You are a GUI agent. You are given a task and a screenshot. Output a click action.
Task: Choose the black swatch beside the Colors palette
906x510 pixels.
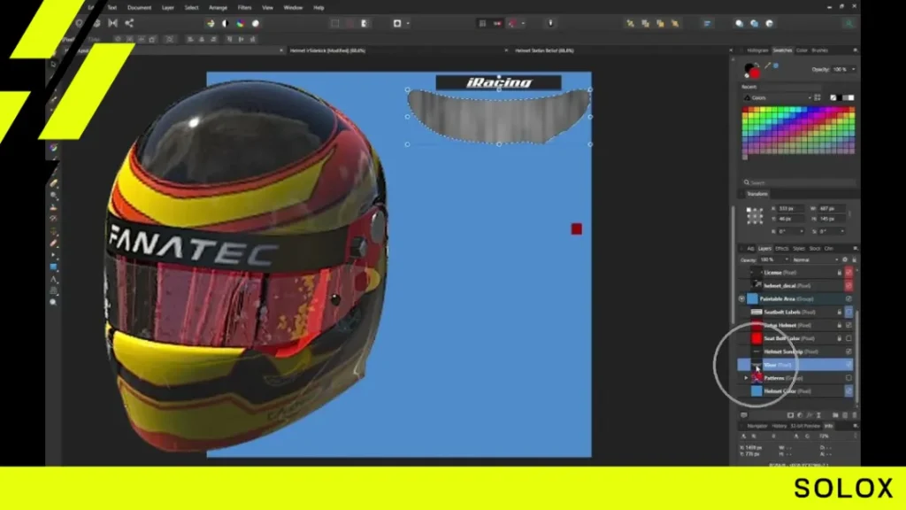(841, 97)
